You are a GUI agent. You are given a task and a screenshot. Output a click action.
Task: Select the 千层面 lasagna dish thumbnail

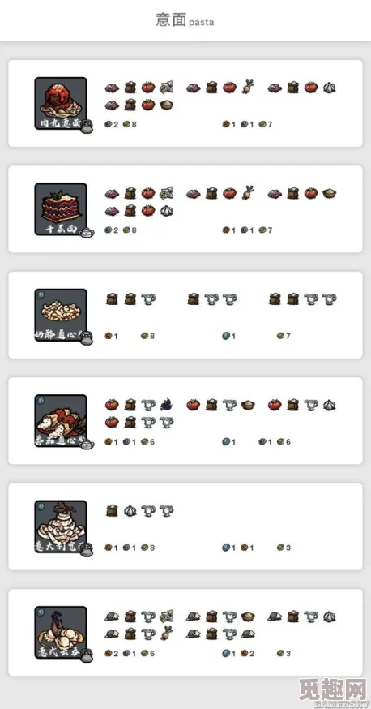click(x=61, y=209)
